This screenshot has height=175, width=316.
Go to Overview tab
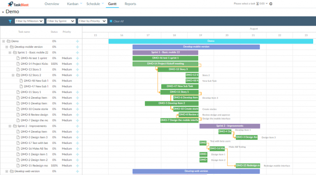click(x=52, y=4)
